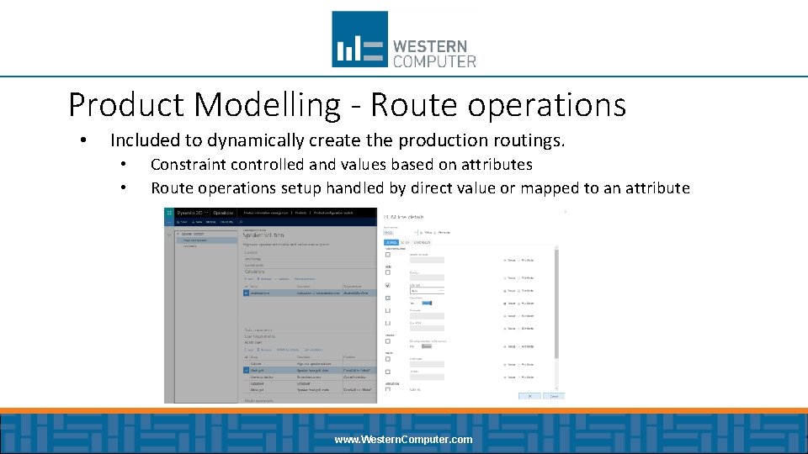This screenshot has width=808, height=454.
Task: Switch to the Setup tab in dialog
Action: click(405, 242)
